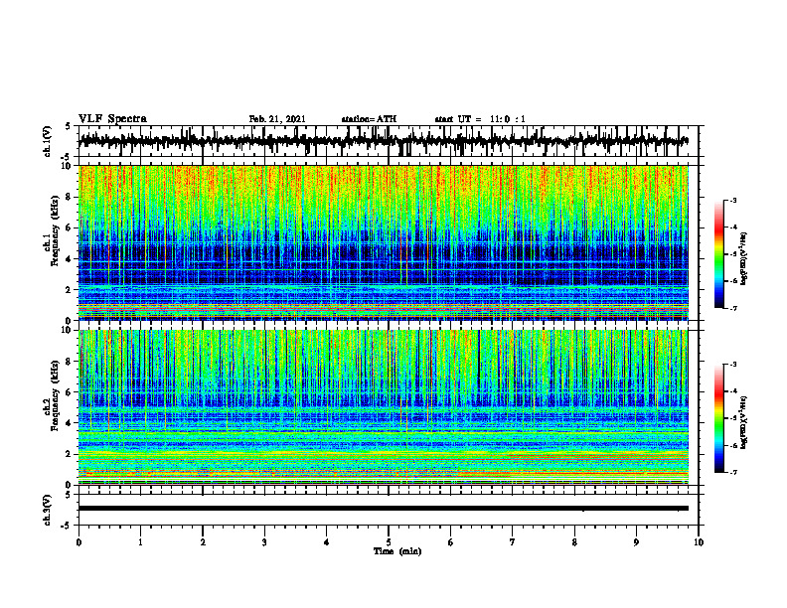Select the date text "Feb. 21, 2021"
The image size is (787, 608).
click(277, 119)
